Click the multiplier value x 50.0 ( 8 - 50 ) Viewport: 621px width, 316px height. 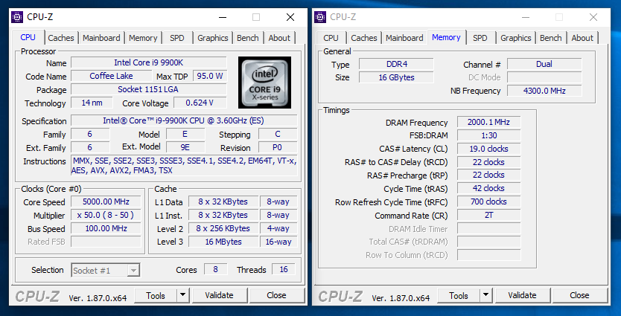coord(106,215)
